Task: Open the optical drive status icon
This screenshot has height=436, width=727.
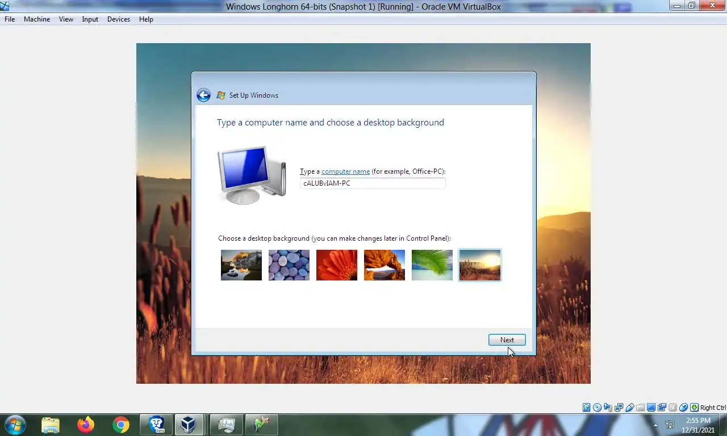Action: [x=597, y=408]
